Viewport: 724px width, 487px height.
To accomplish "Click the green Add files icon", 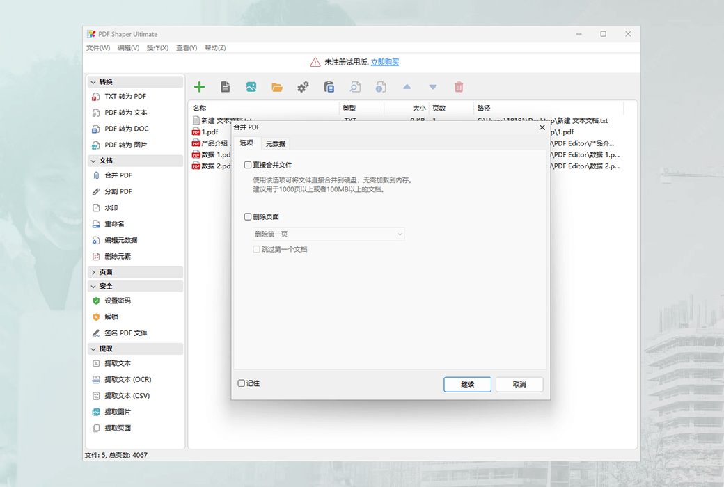I will [x=199, y=86].
